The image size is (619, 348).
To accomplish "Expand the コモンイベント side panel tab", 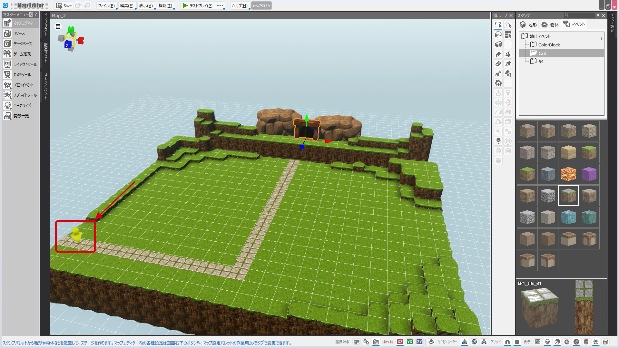I will (46, 86).
